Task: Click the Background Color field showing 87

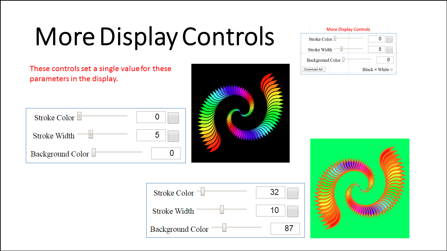Action: pyautogui.click(x=285, y=229)
